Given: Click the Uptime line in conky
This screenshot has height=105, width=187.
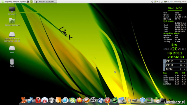Looking at the screenshot, I should [x=172, y=15].
